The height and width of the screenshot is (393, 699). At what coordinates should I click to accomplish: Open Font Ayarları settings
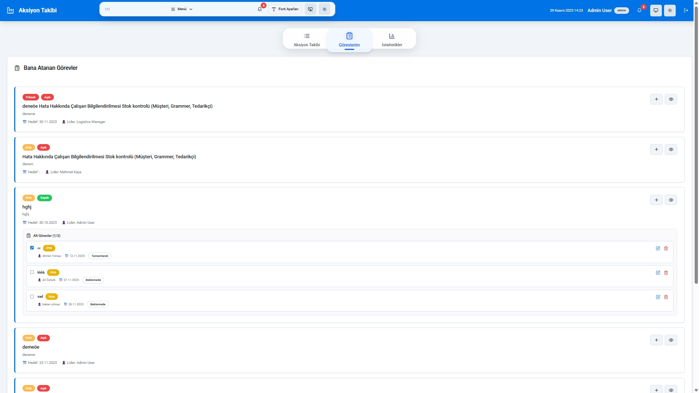coord(285,9)
